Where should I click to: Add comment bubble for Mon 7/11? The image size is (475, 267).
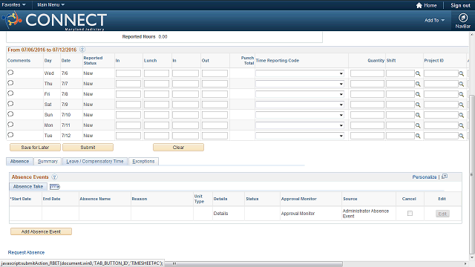coord(10,125)
